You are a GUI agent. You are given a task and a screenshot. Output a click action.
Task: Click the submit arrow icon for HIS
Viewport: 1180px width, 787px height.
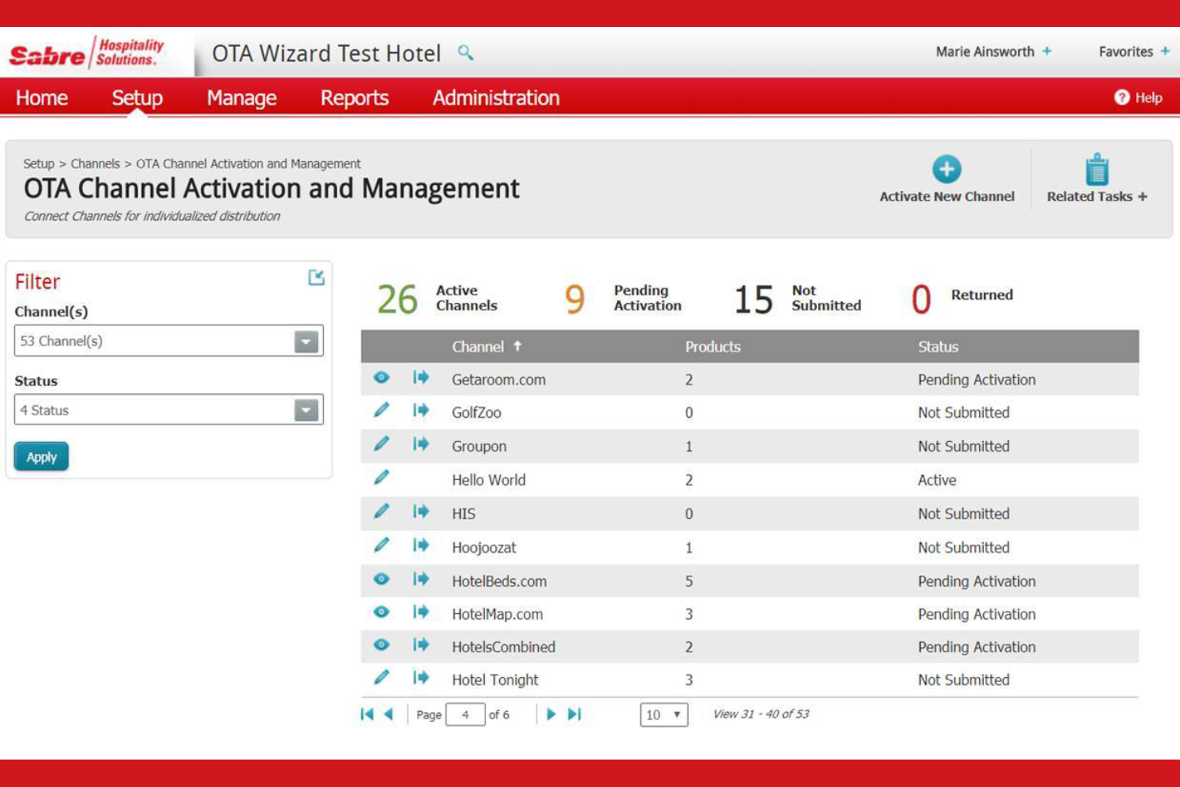coord(421,512)
